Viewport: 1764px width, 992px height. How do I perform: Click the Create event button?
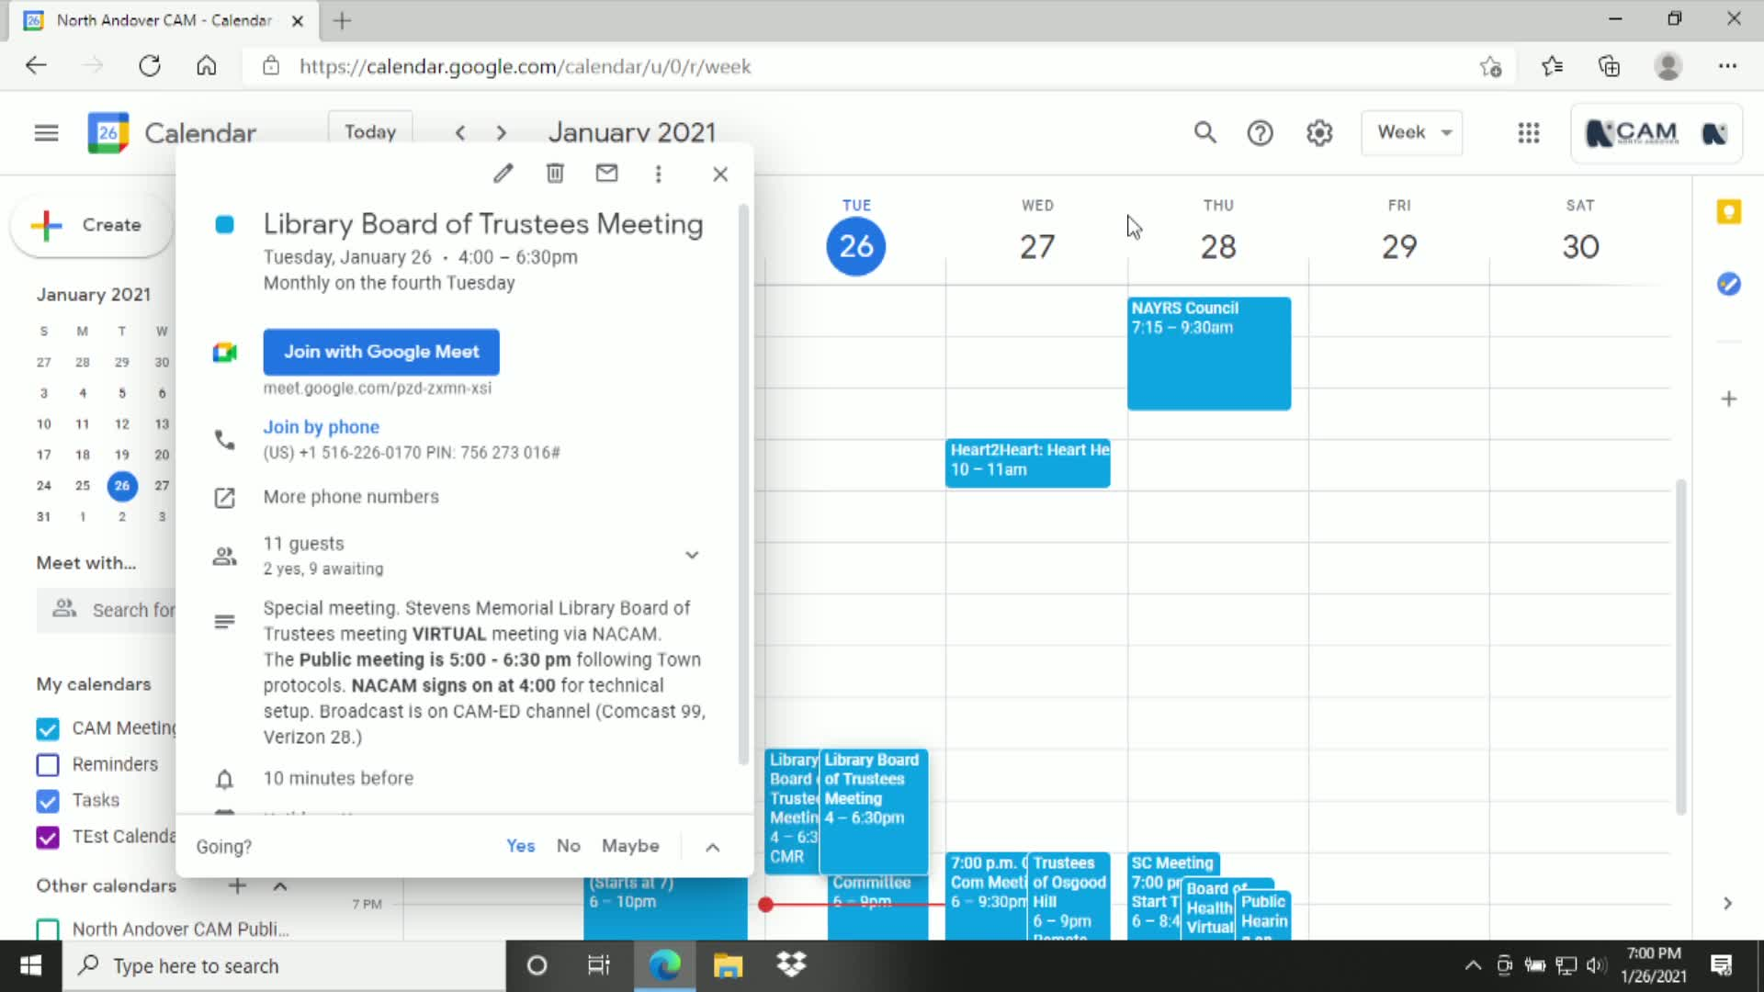91,225
